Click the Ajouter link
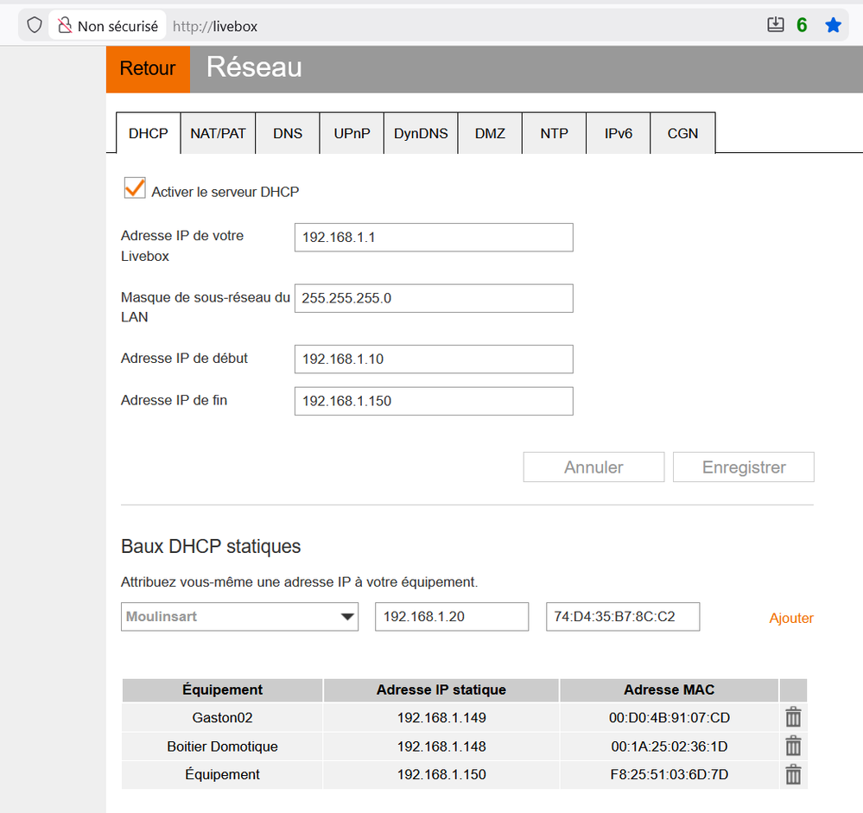The image size is (863, 813). point(790,618)
